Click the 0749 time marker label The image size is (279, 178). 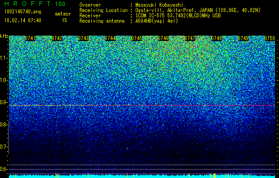(x=243, y=38)
